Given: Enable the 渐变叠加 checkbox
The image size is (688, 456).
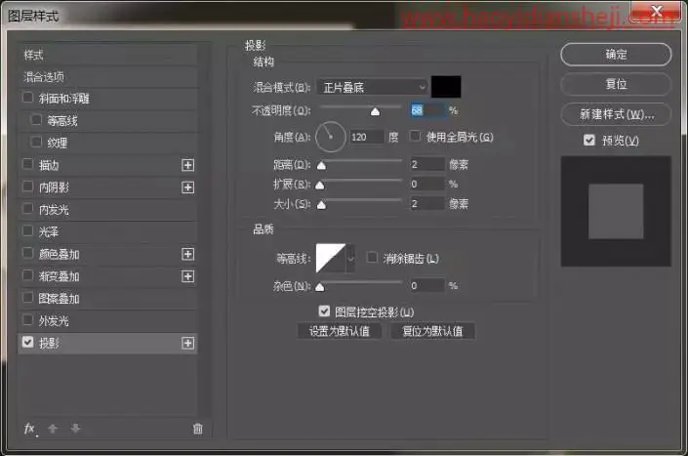Looking at the screenshot, I should pyautogui.click(x=27, y=275).
